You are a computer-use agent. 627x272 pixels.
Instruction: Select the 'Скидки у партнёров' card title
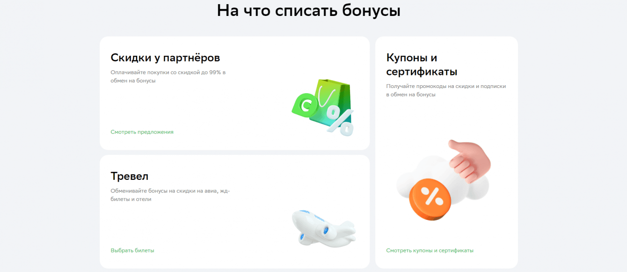coord(165,58)
